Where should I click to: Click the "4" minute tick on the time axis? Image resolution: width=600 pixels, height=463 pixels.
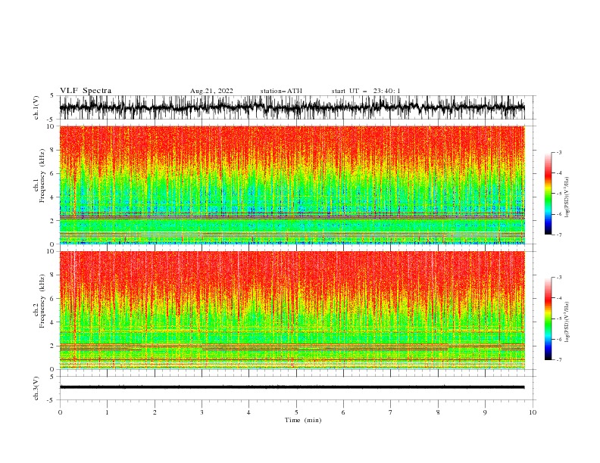coord(248,412)
